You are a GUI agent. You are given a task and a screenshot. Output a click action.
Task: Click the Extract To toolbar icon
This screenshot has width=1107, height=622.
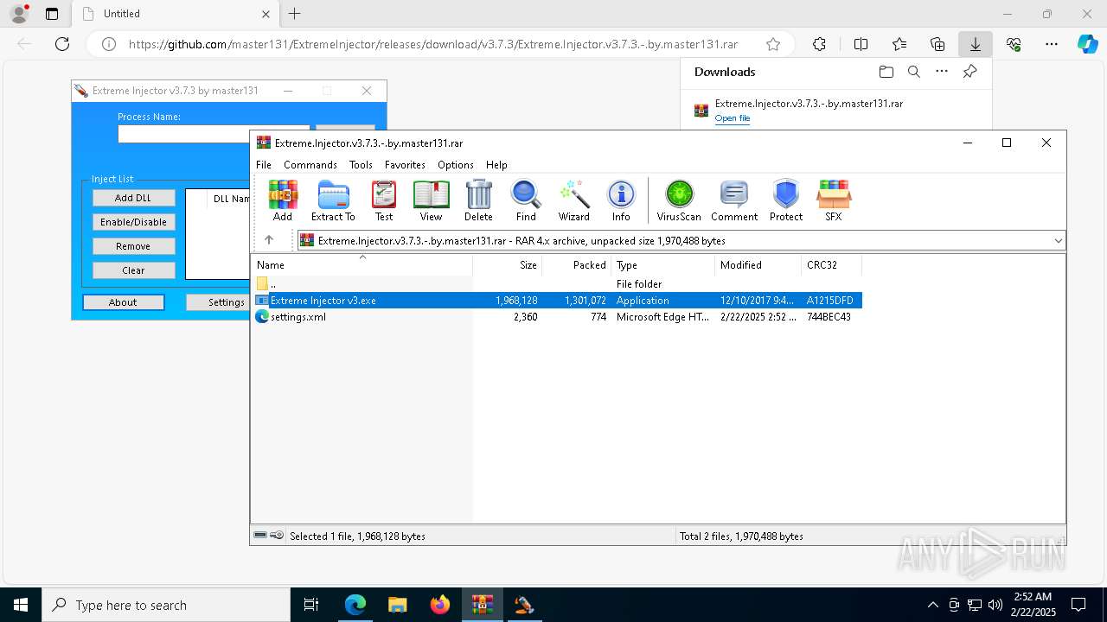(x=333, y=200)
